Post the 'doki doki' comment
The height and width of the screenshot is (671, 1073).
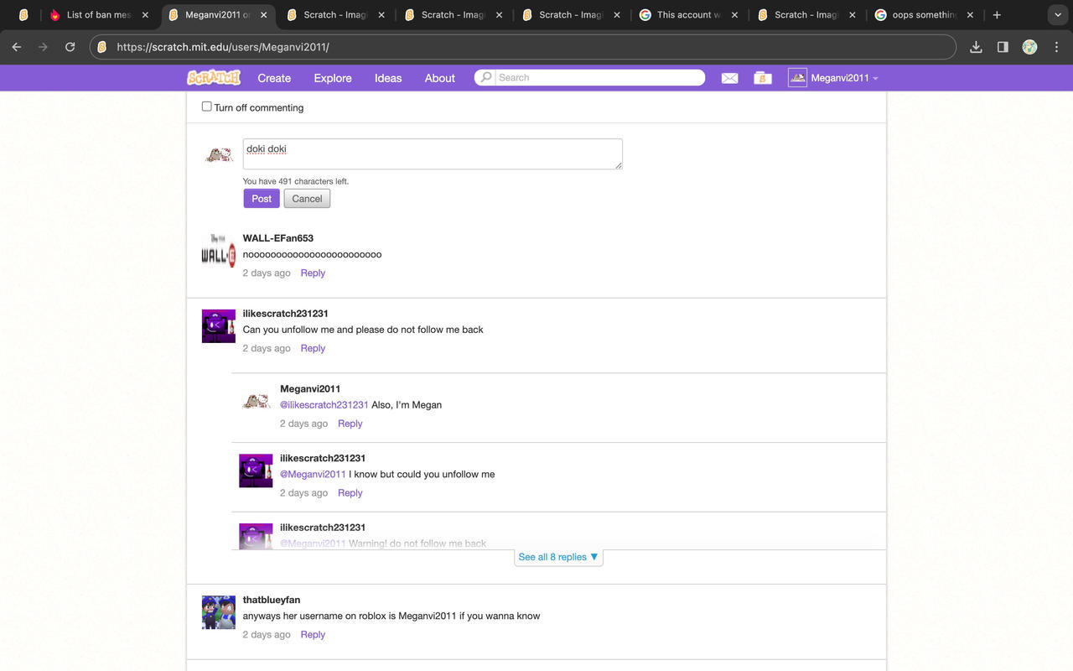point(262,199)
